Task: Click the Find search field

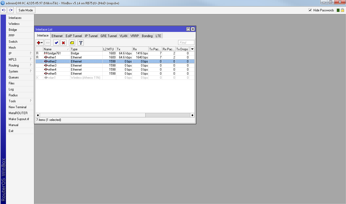Action: point(186,42)
